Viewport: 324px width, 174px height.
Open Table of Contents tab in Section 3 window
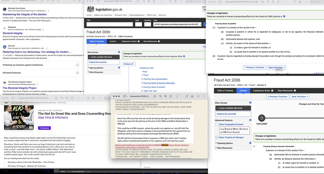pyautogui.click(x=225, y=91)
